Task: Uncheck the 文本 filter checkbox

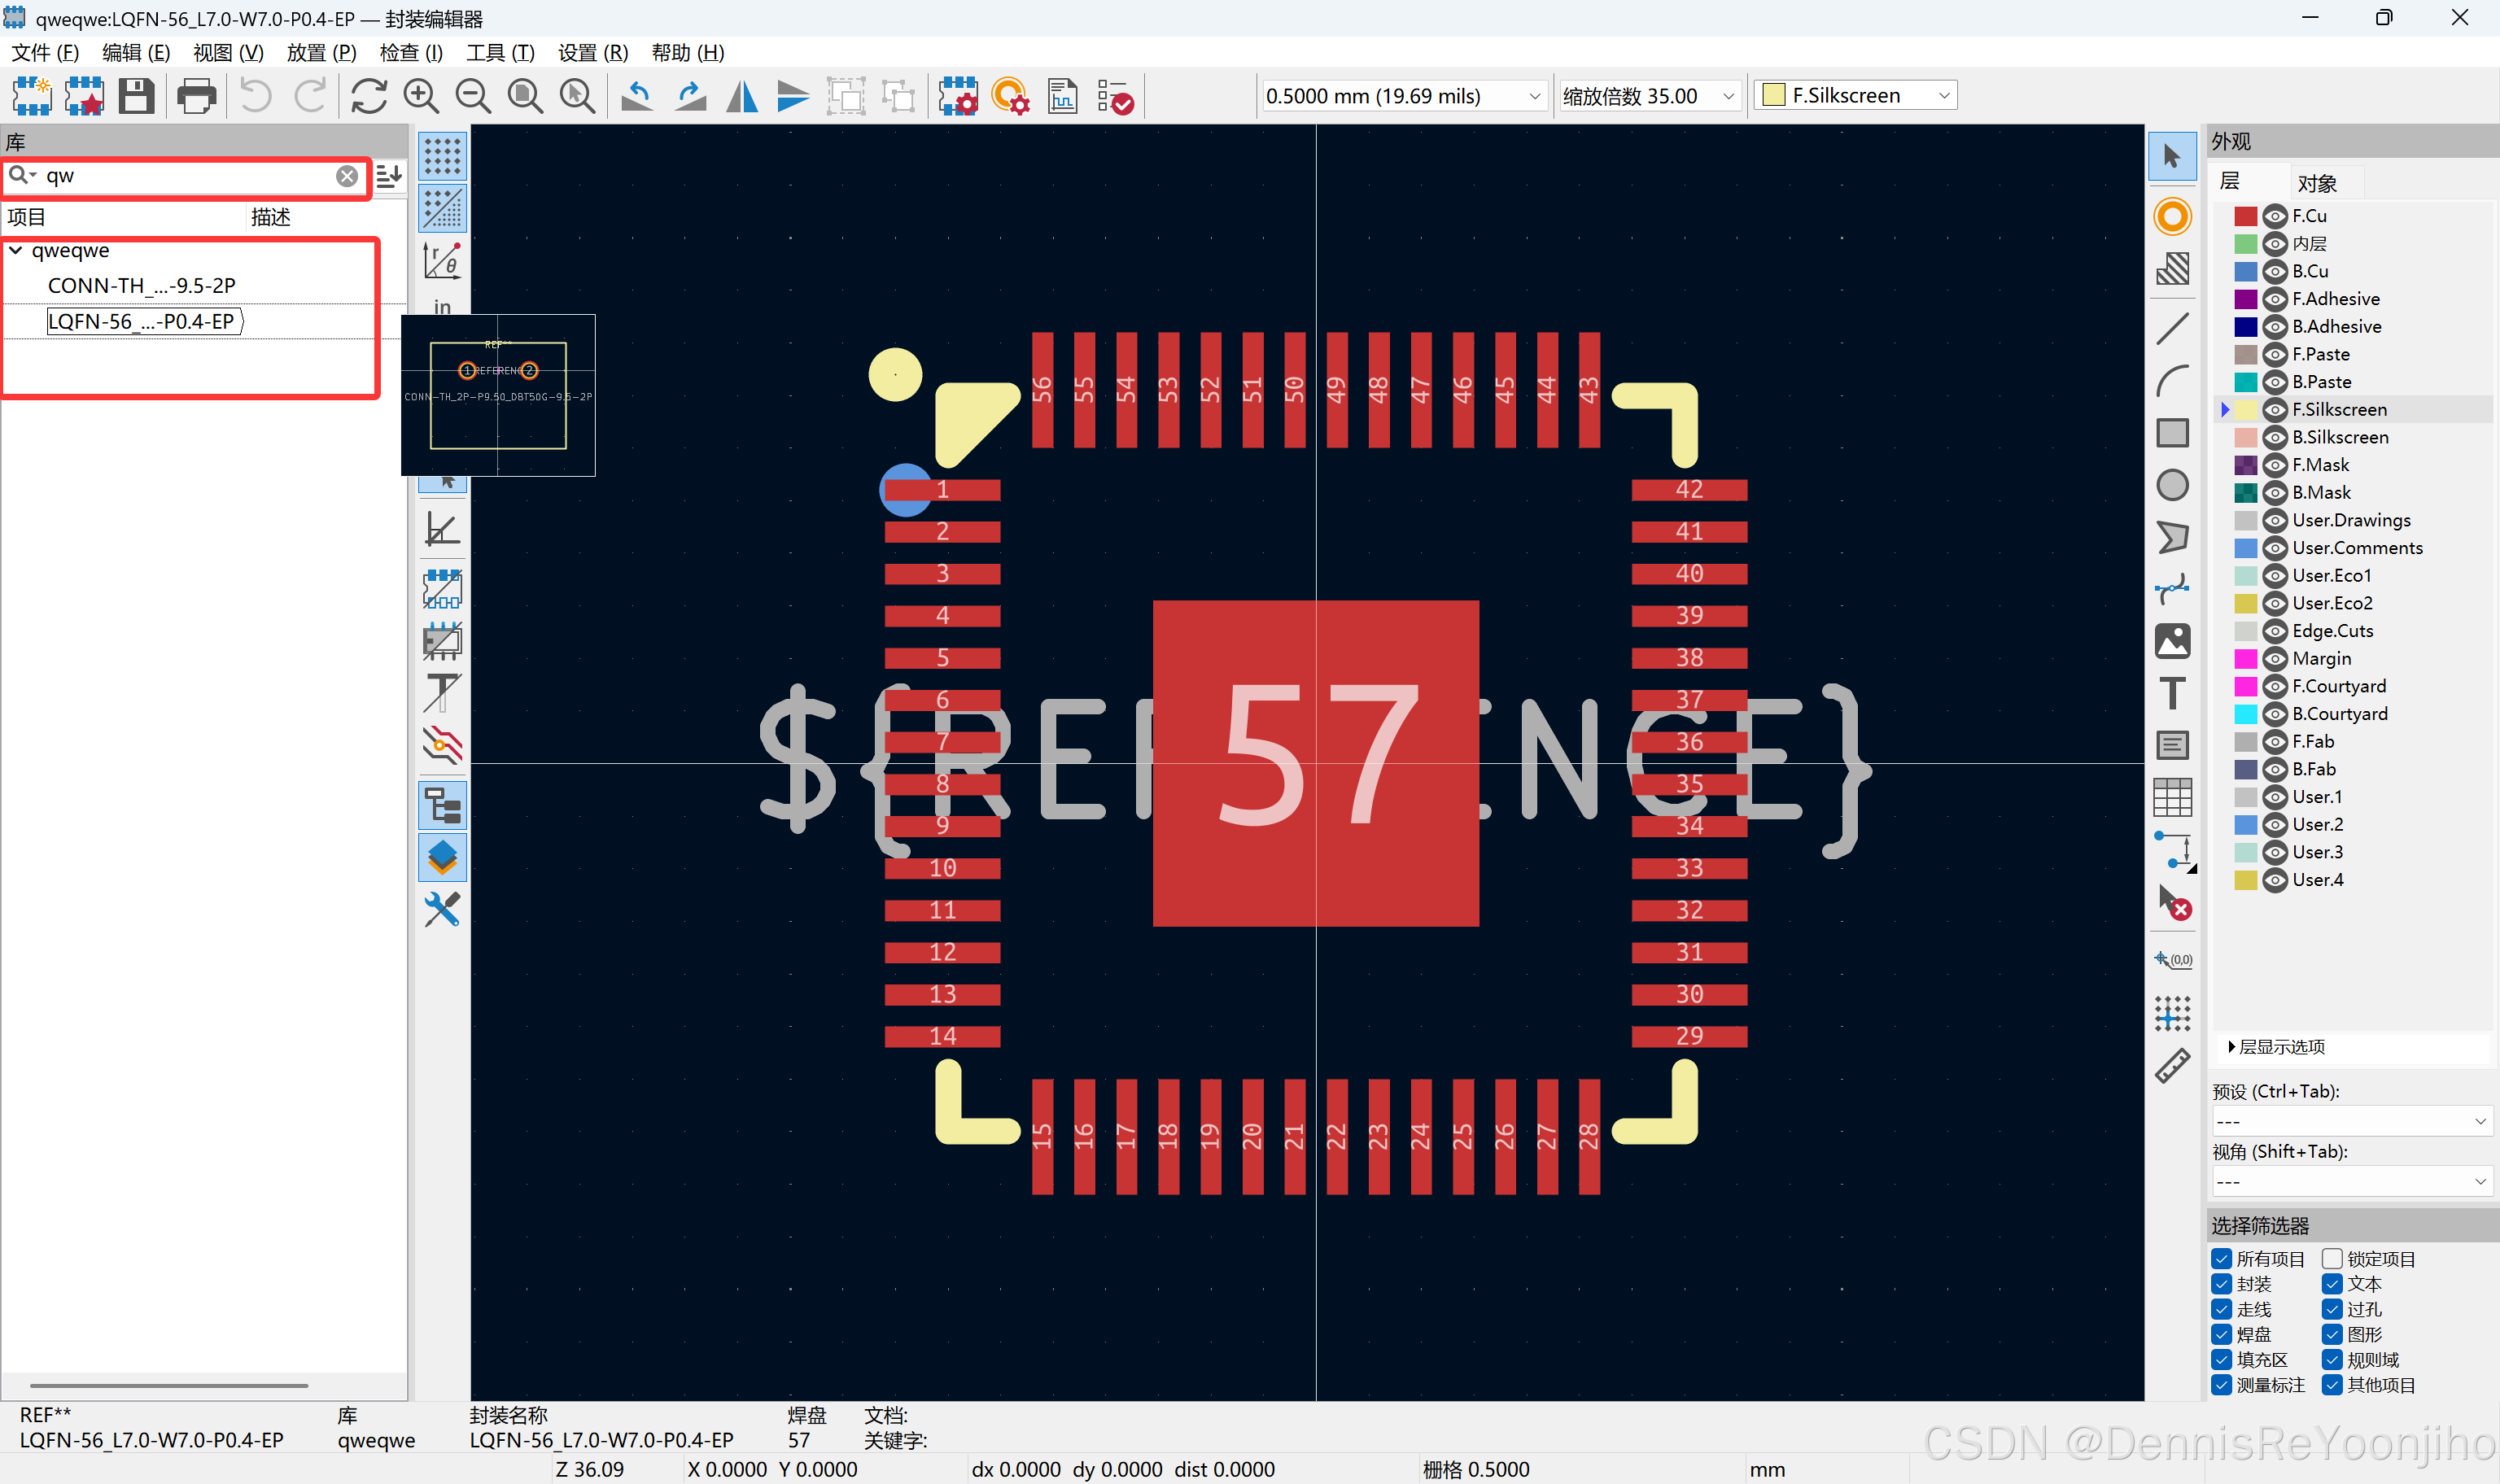Action: point(2332,1284)
